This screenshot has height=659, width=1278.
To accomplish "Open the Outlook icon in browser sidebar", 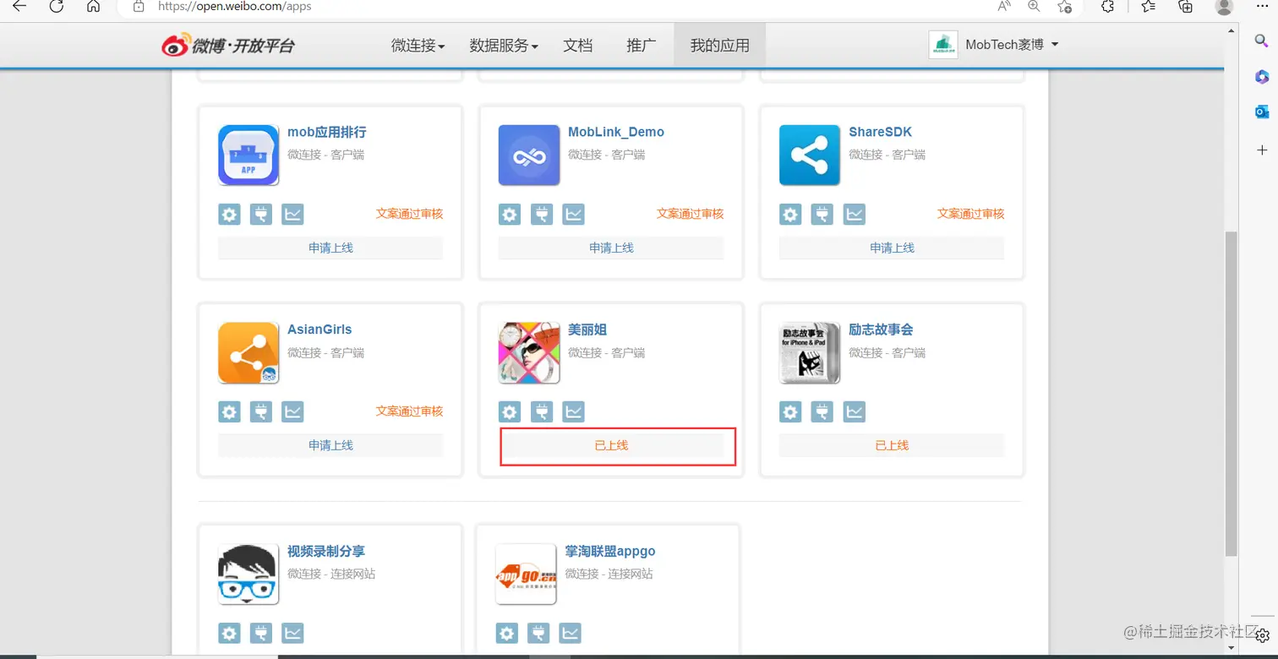I will [1262, 112].
